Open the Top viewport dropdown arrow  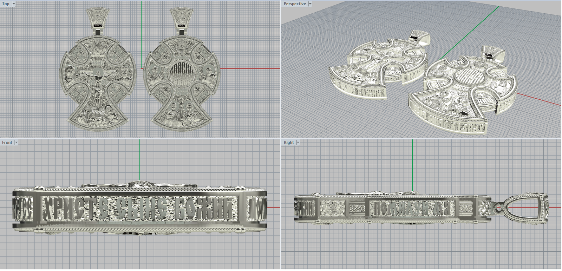(14, 4)
